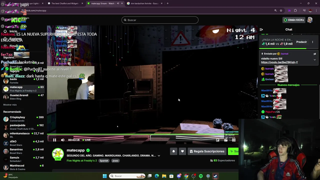Open Spotify from taskbar
The height and width of the screenshot is (180, 320).
tap(201, 176)
